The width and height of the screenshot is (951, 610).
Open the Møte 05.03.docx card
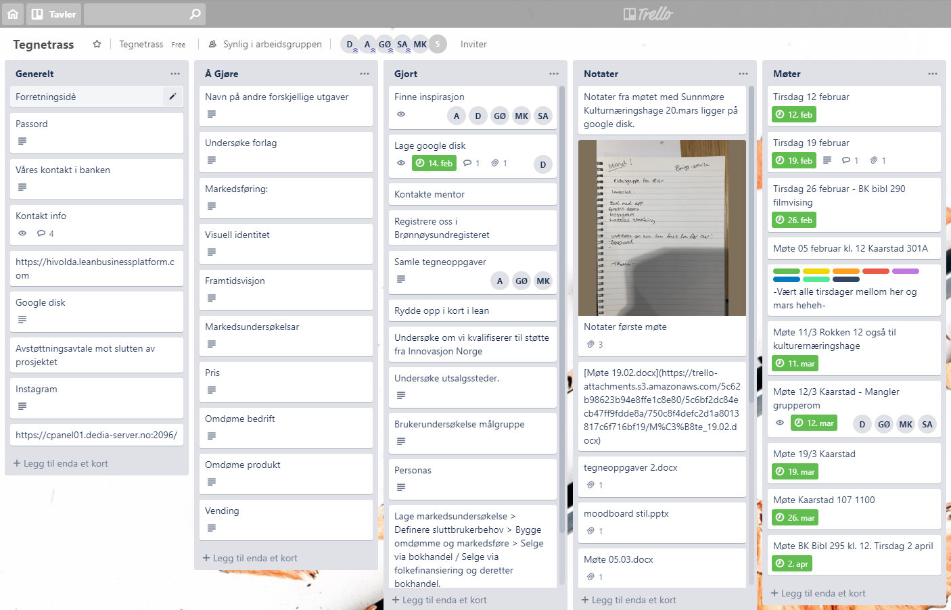[662, 567]
